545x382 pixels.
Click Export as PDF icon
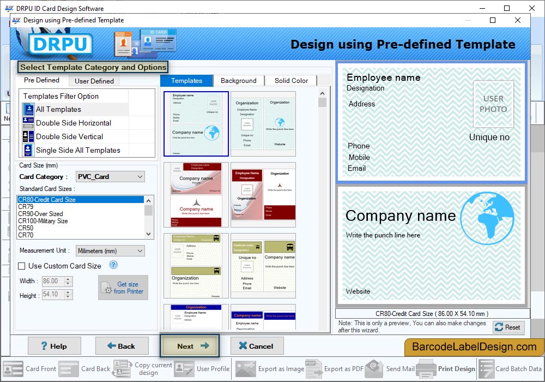click(x=314, y=369)
